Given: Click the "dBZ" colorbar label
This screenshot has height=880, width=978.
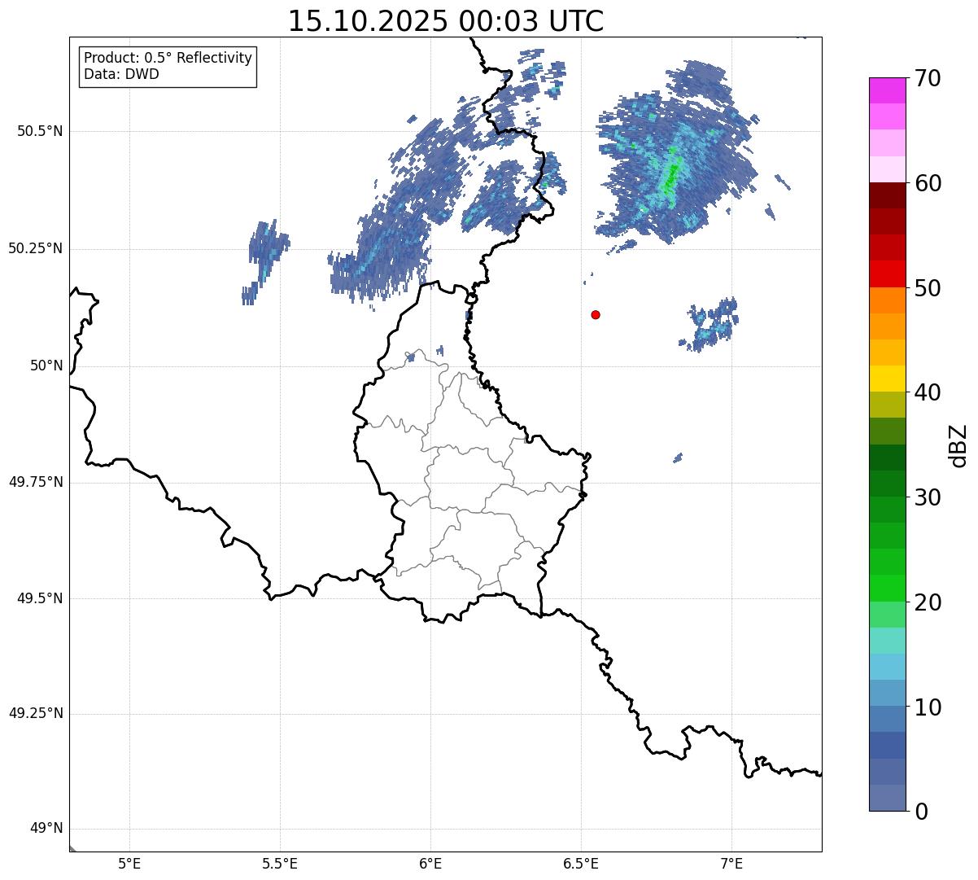Looking at the screenshot, I should pos(958,445).
